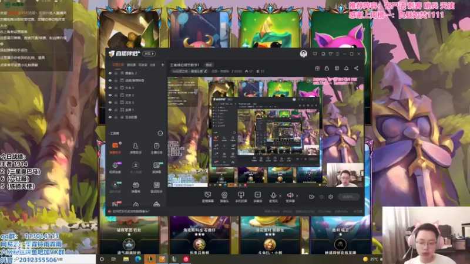Select the 全屏 1 layer row
The width and height of the screenshot is (470, 264).
click(136, 110)
